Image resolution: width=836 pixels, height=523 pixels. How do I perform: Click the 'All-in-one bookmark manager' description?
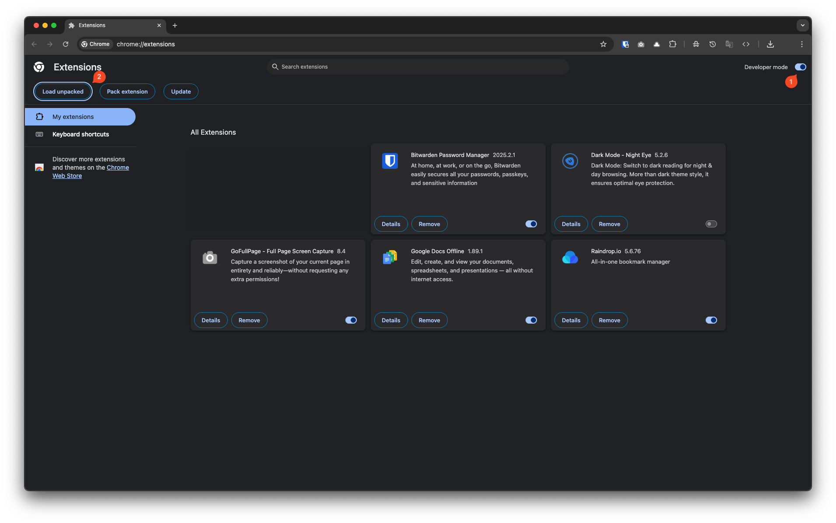630,261
